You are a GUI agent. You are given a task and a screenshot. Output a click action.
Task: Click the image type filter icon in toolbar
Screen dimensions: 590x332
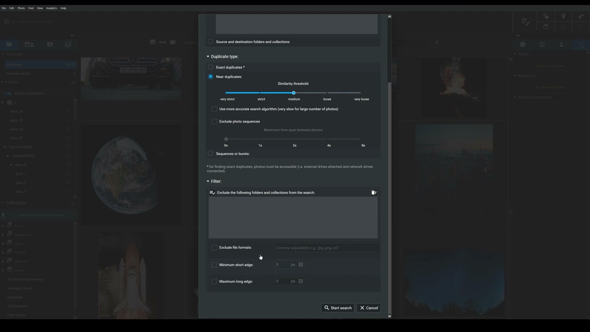(153, 42)
